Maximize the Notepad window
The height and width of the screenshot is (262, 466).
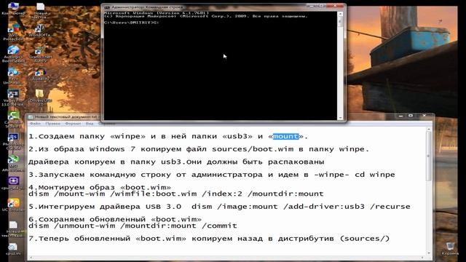(x=411, y=116)
